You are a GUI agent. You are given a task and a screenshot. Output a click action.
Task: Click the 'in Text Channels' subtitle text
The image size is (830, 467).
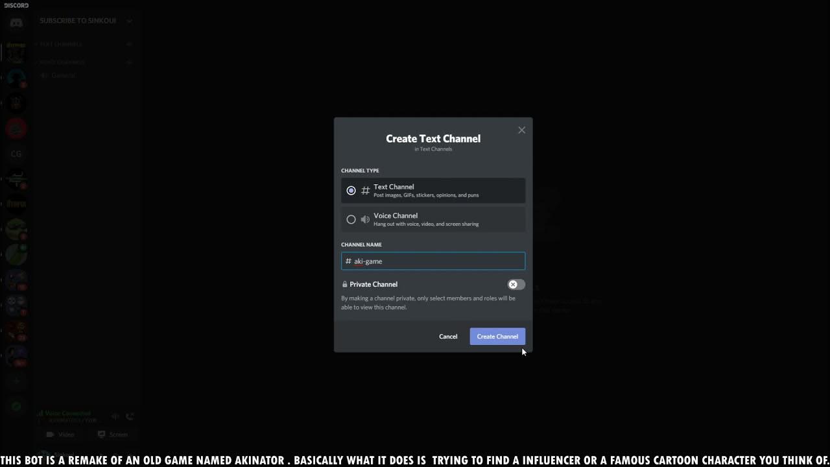coord(433,149)
